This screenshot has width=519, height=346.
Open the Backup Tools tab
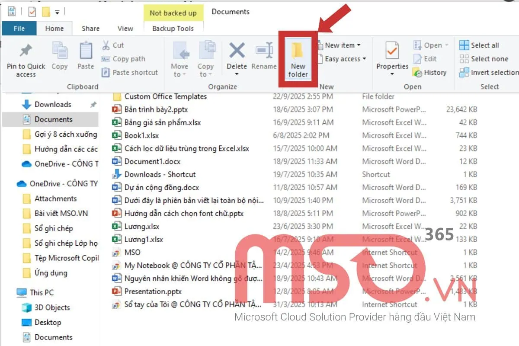[x=173, y=28]
